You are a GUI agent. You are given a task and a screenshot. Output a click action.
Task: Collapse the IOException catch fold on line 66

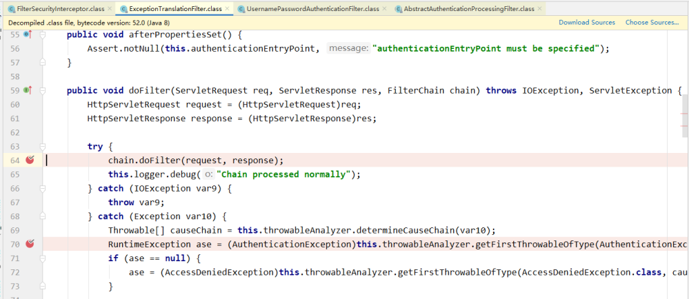[x=43, y=188]
